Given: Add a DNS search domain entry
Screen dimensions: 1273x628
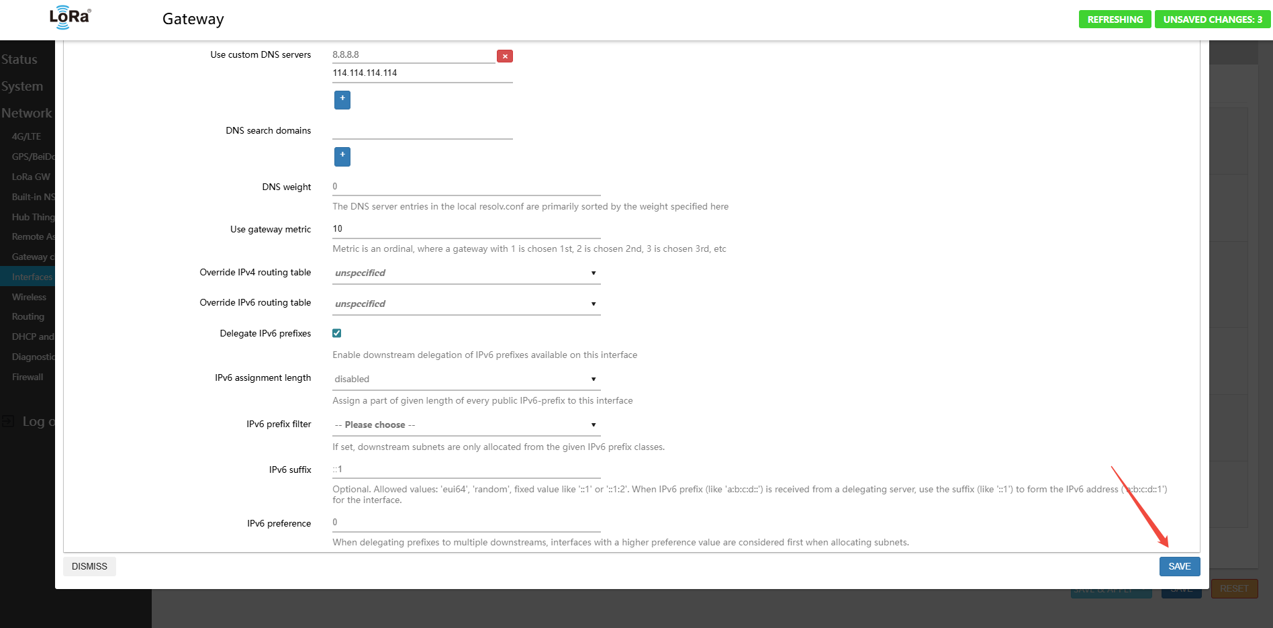Looking at the screenshot, I should pyautogui.click(x=342, y=156).
